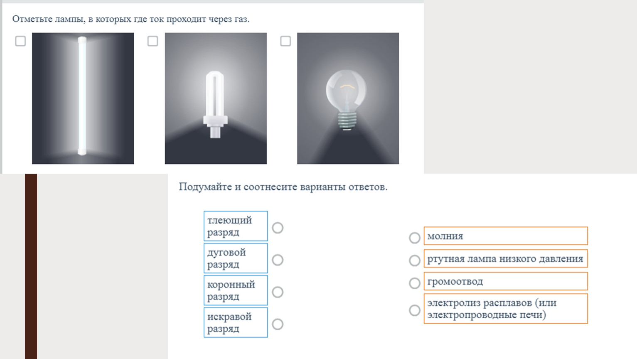Select radio beside электролиз расплавов option
The width and height of the screenshot is (637, 359).
point(415,310)
